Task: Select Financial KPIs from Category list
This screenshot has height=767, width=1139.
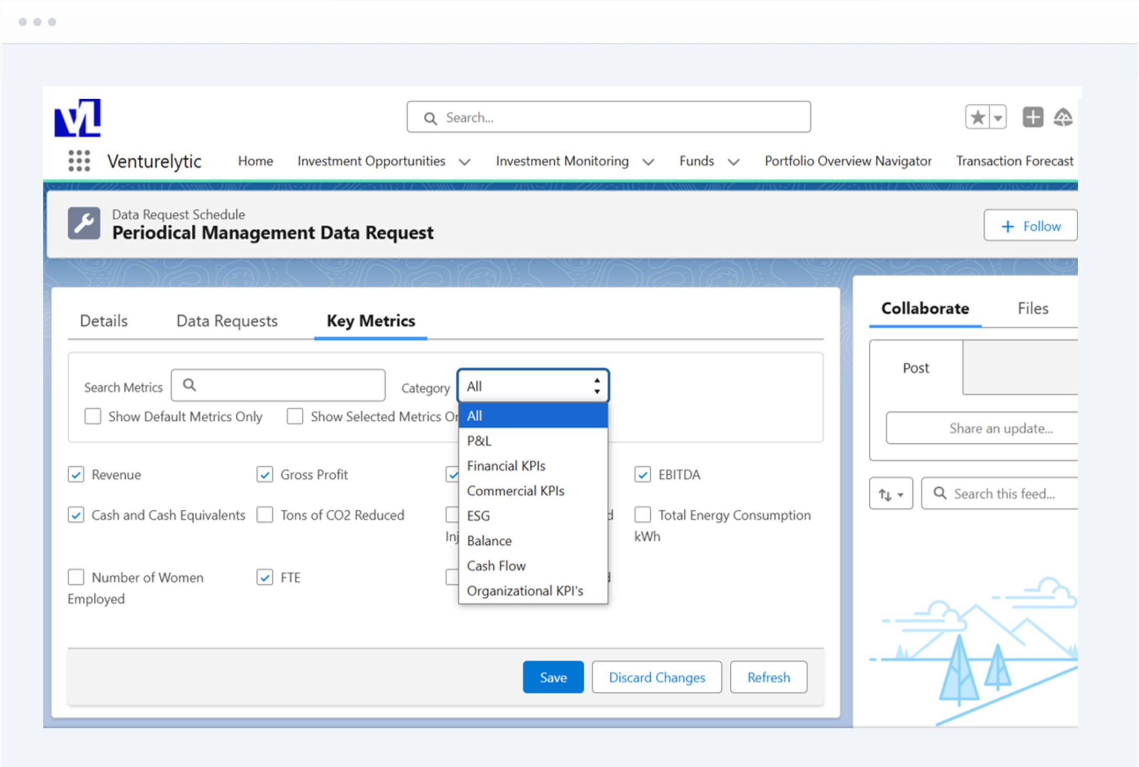Action: tap(506, 466)
